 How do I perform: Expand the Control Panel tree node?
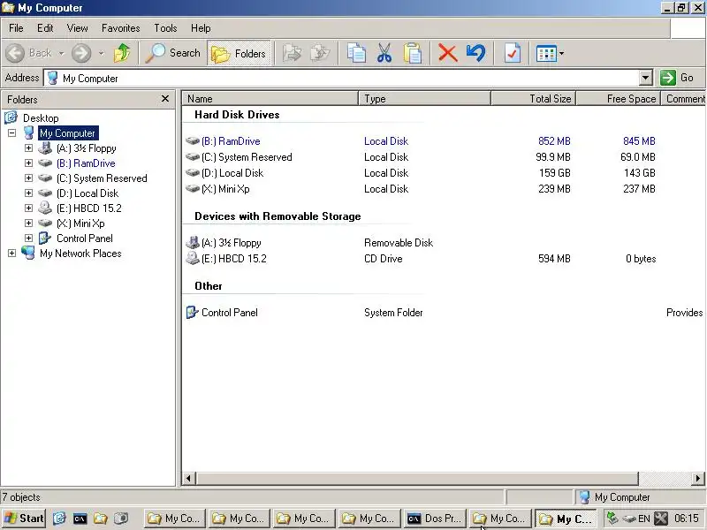coord(28,238)
